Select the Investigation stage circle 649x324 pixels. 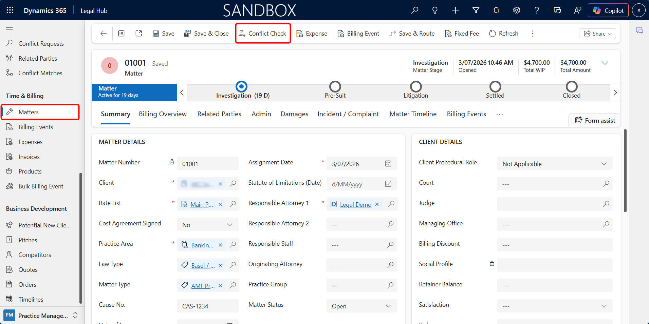tap(241, 87)
